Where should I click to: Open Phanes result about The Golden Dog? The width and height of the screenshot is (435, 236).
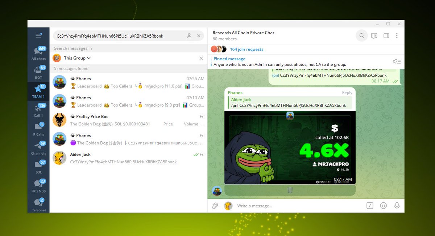[128, 139]
